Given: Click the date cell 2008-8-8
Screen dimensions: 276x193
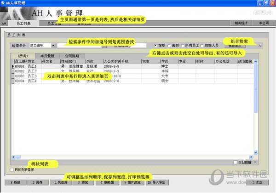Looking at the screenshot, I should click(x=111, y=66).
